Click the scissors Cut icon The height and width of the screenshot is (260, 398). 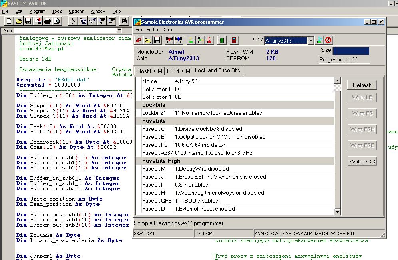click(74, 21)
